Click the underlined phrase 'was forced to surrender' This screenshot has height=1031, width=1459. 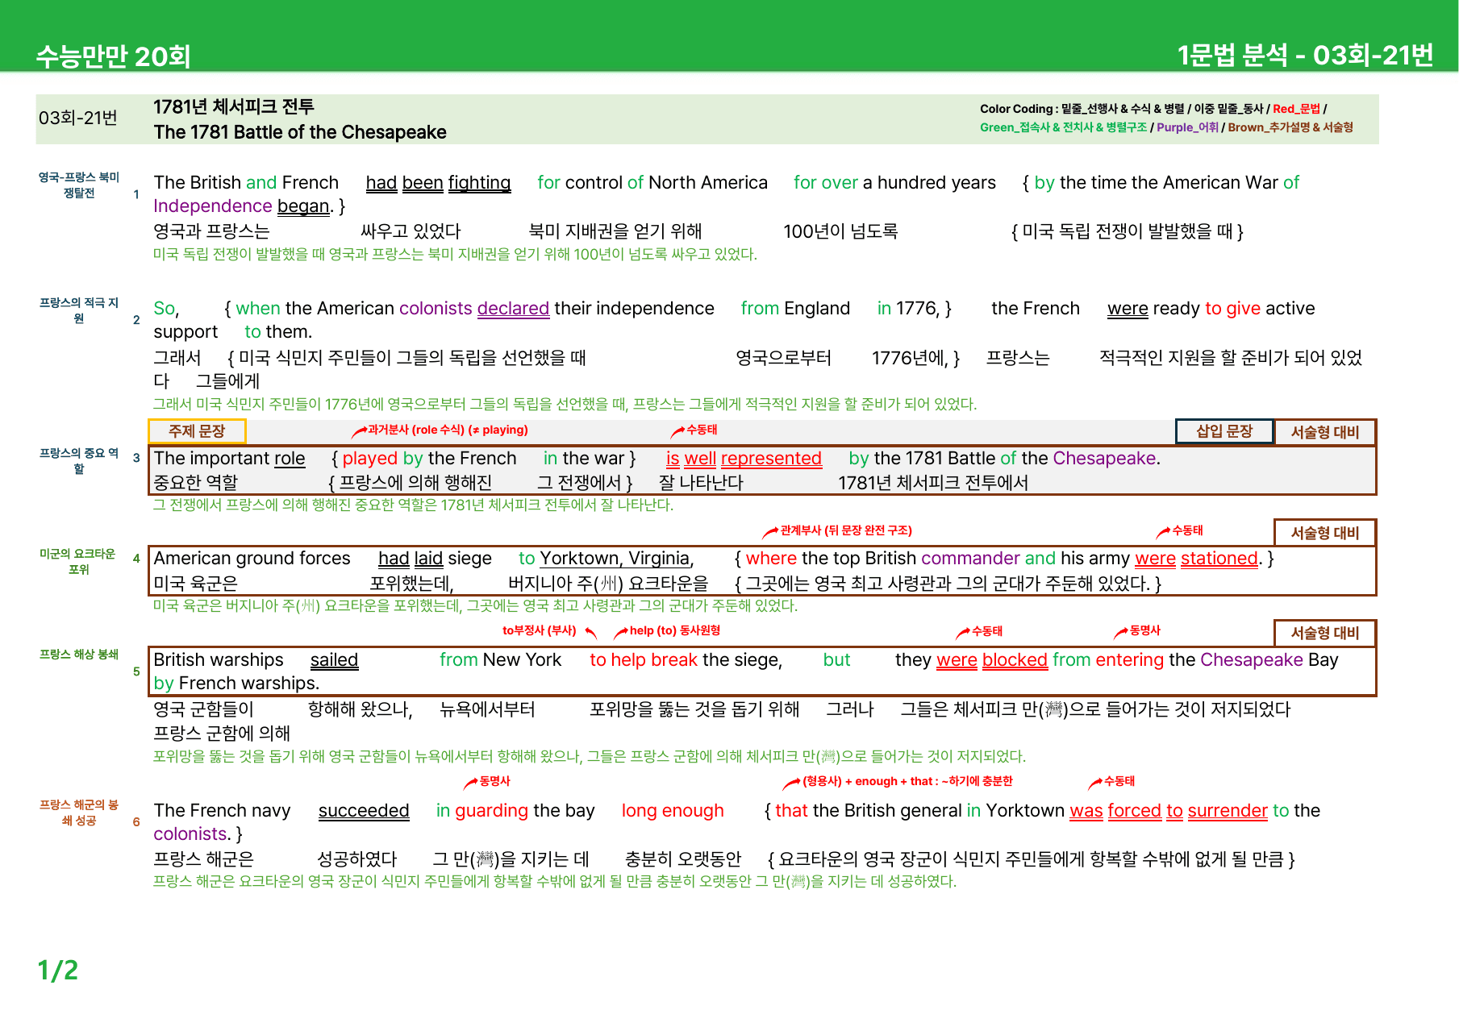pyautogui.click(x=1169, y=811)
